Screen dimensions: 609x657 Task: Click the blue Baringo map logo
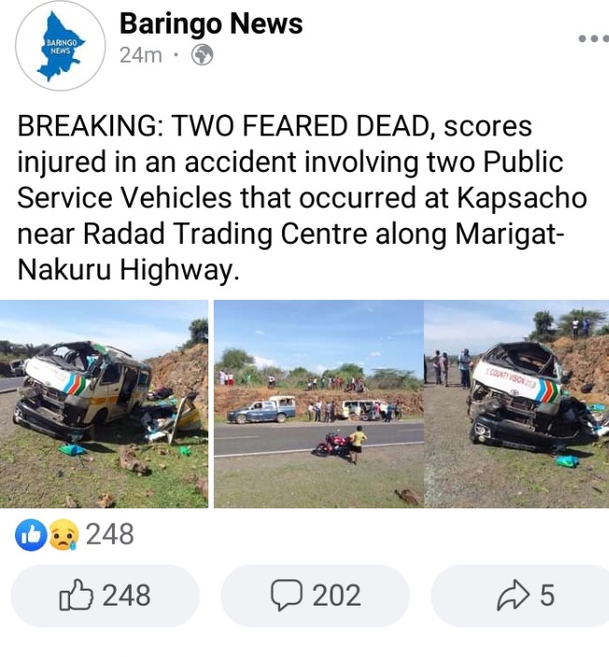pyautogui.click(x=61, y=47)
